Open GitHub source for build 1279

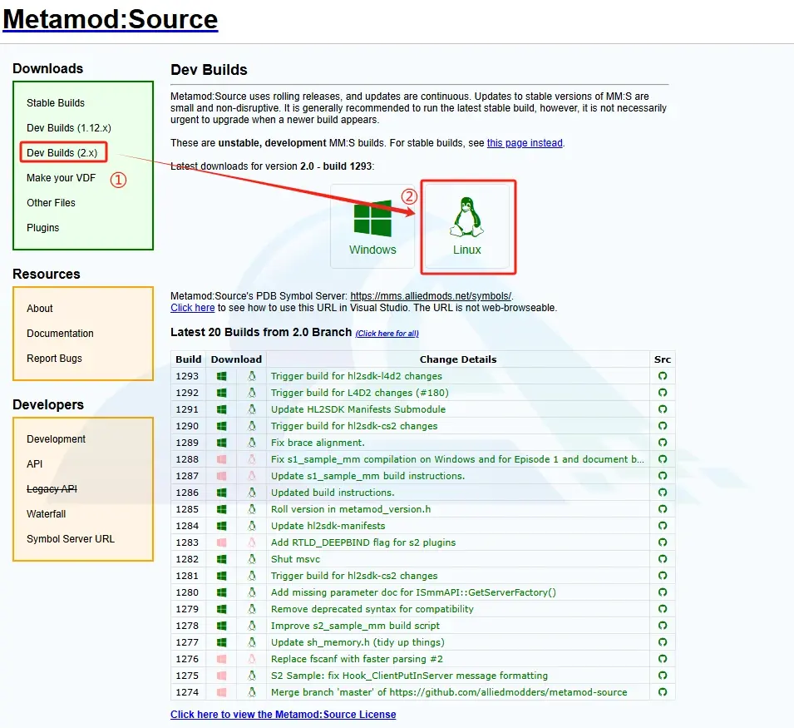point(663,608)
